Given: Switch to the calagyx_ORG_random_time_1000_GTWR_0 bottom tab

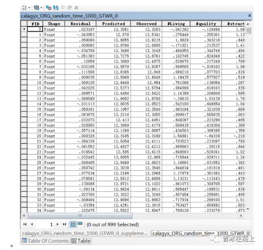Looking at the screenshot, I should click(x=201, y=234).
